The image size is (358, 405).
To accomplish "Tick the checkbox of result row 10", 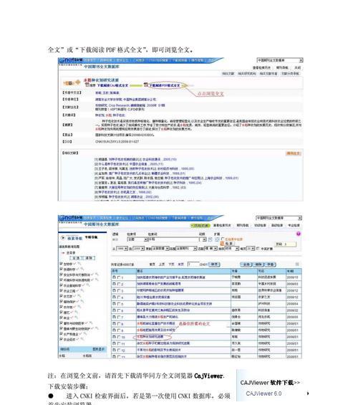I will point(119,337).
